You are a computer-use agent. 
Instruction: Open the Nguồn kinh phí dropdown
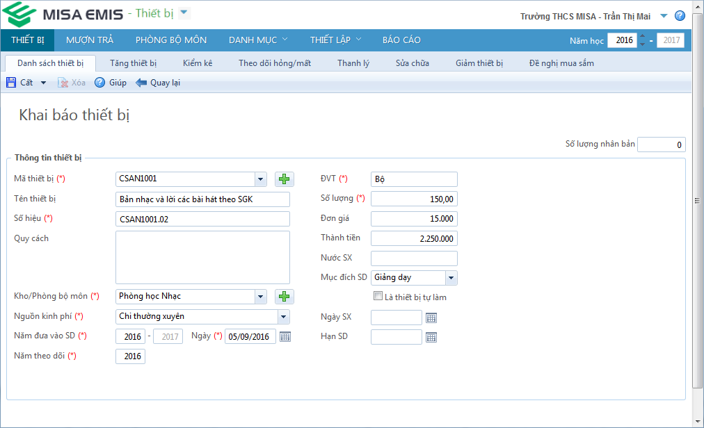(283, 317)
